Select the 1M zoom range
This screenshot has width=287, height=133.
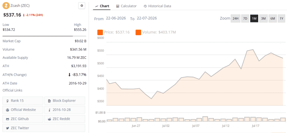pos(254,18)
